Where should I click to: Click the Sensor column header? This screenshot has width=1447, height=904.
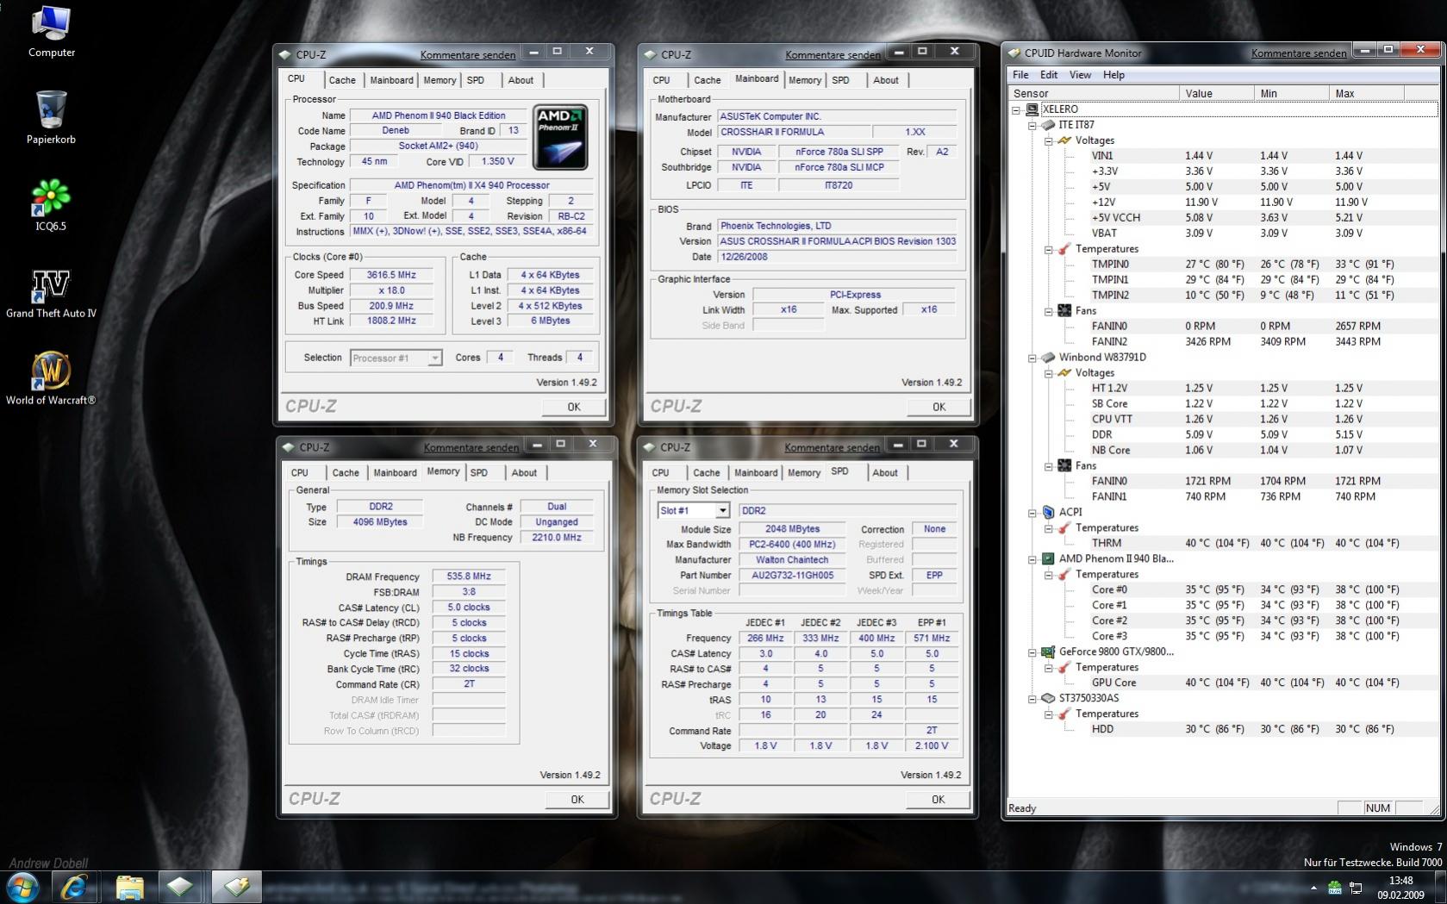coord(1093,93)
